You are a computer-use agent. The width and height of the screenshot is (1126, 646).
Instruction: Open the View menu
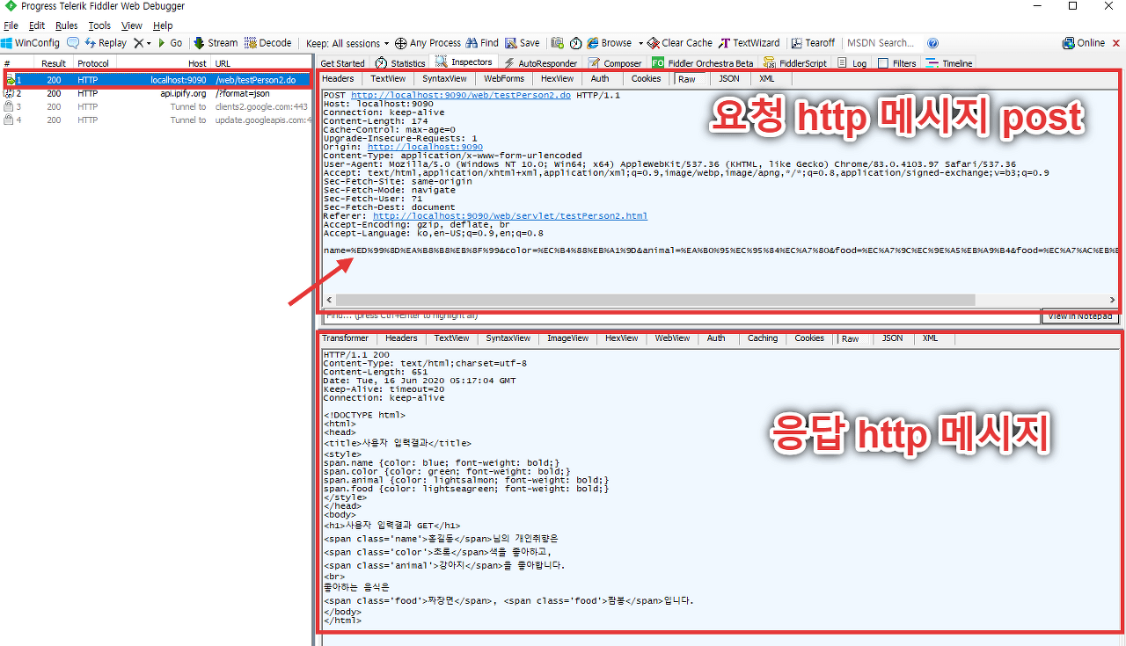132,25
